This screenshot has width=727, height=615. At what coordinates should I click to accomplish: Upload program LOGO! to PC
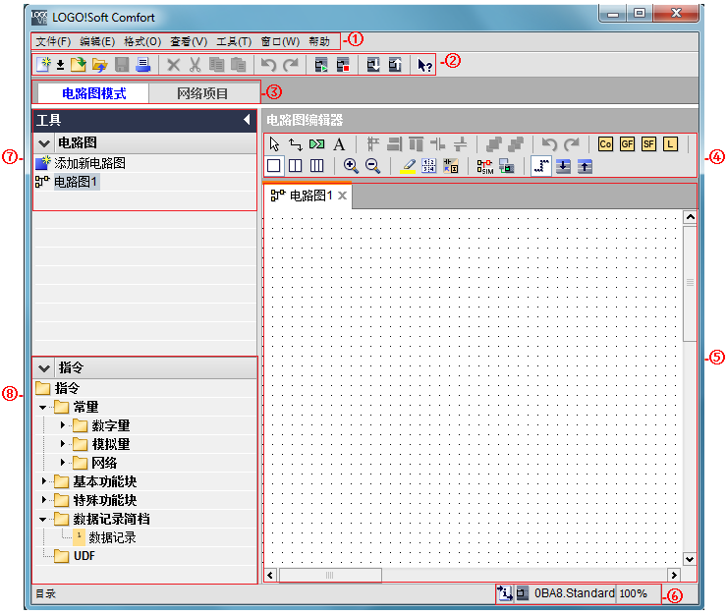(395, 65)
